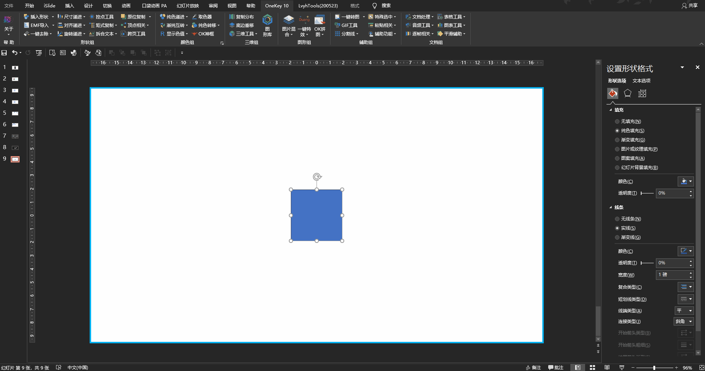Select 渐变填充 gradient fill option
705x371 pixels.
pos(630,140)
